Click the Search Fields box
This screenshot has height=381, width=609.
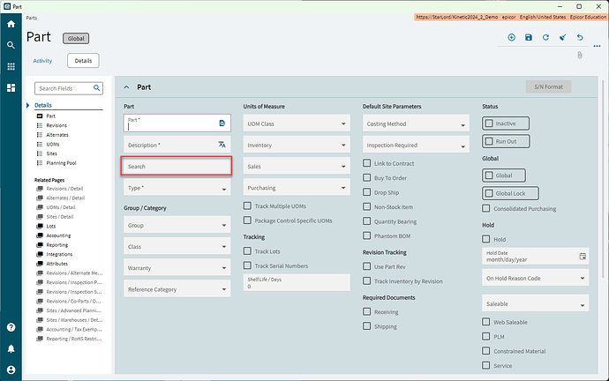coord(69,88)
